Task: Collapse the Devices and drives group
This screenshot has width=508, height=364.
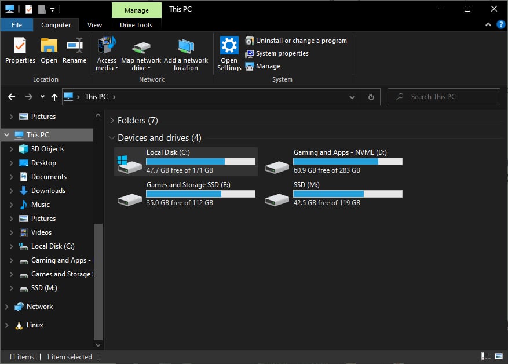Action: [112, 138]
